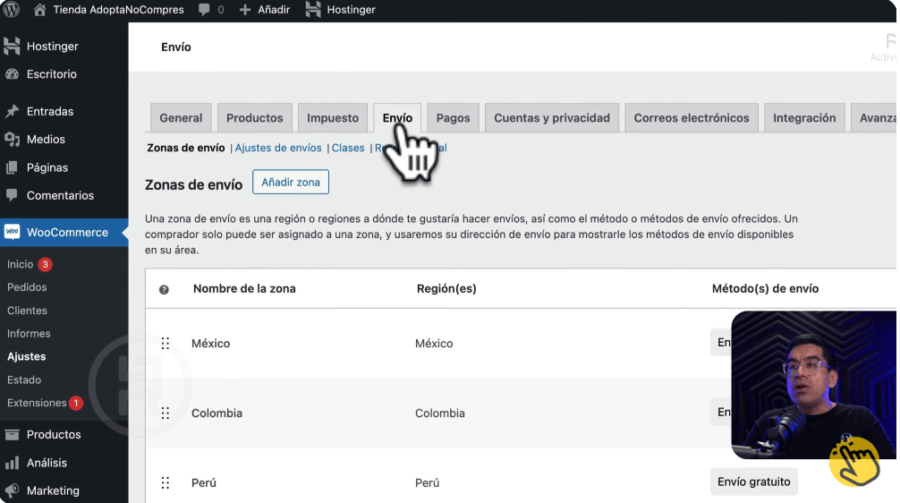
Task: Click the home icon for Tienda AdoptaNoCompres
Action: 39,9
